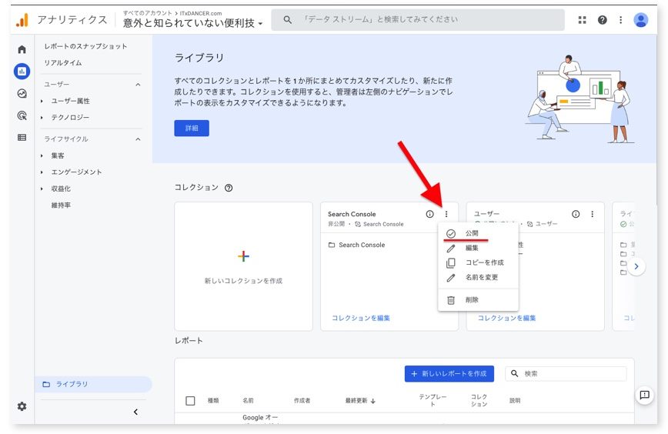The width and height of the screenshot is (668, 434).
Task: Click the info icon on Search Console card
Action: 429,214
